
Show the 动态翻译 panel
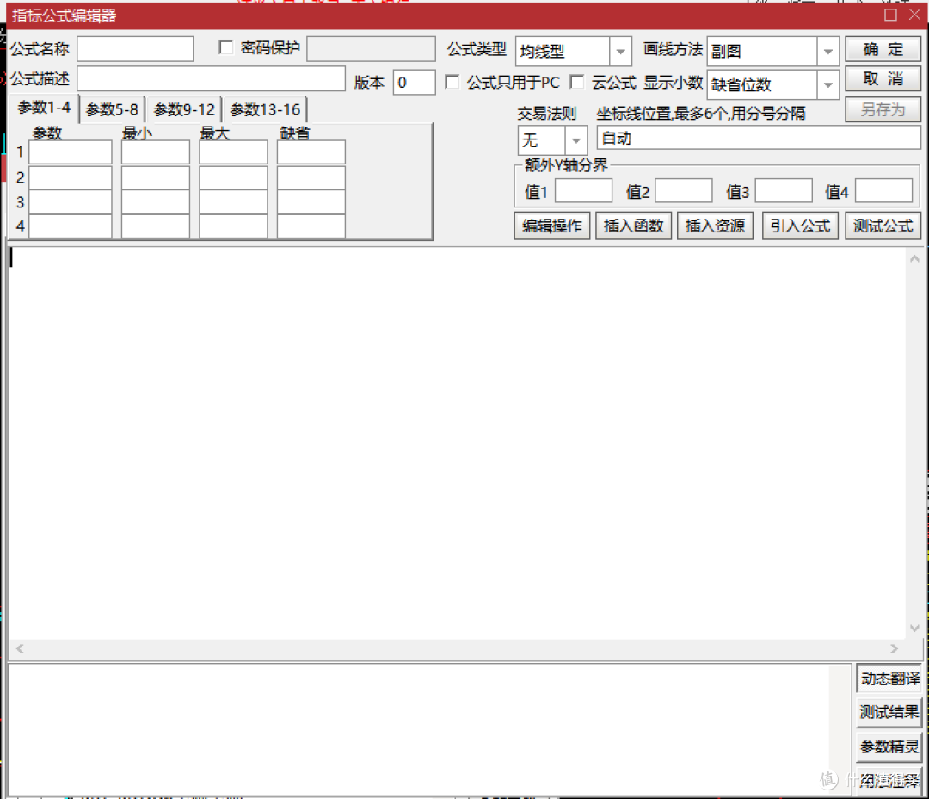[x=889, y=678]
